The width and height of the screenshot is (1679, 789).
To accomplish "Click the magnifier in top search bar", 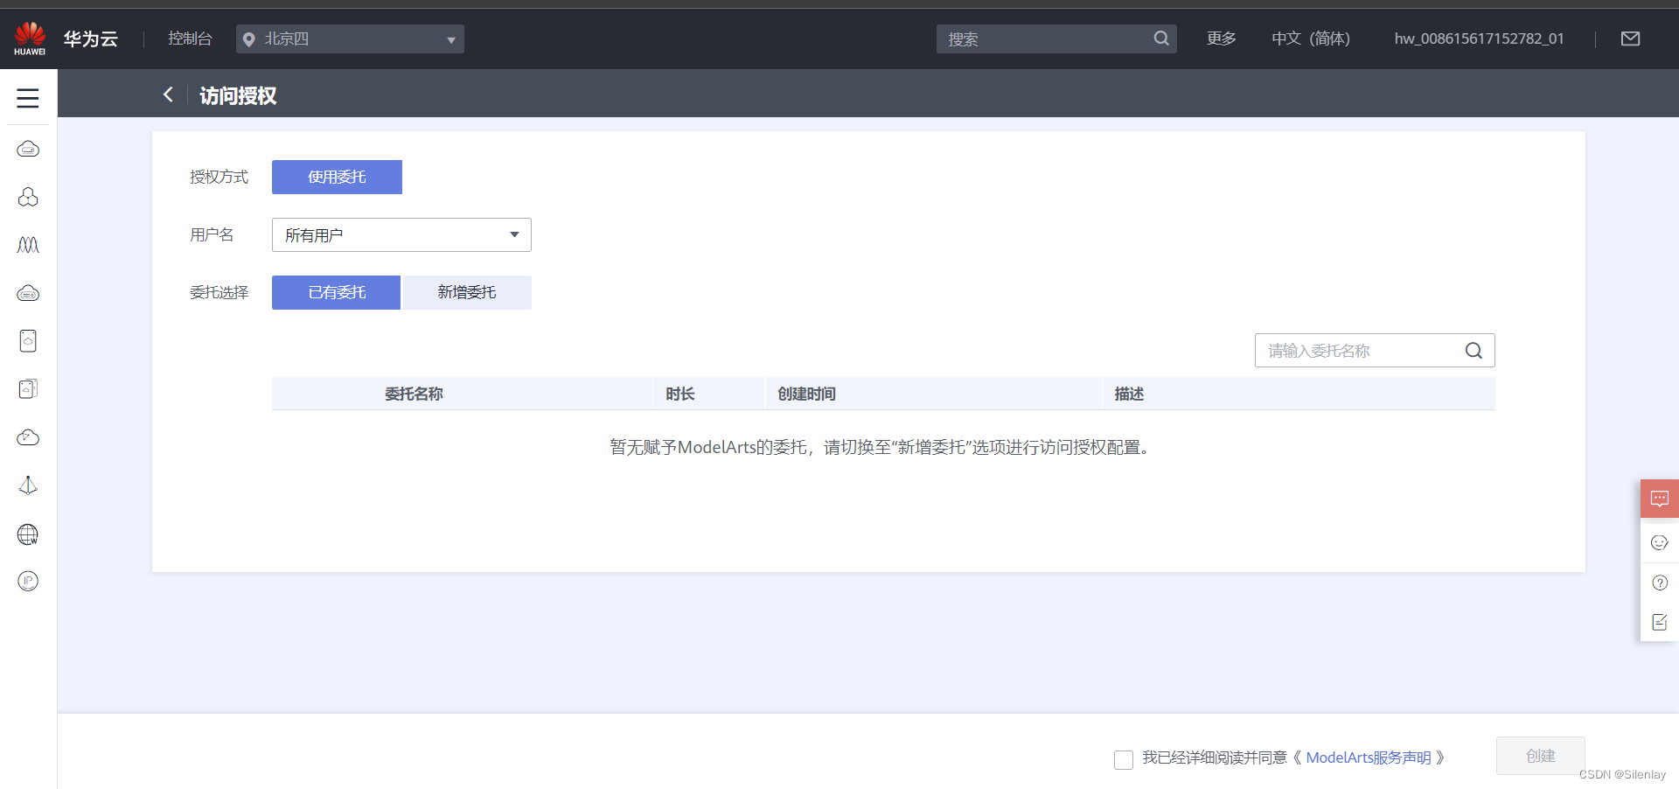I will pos(1161,38).
